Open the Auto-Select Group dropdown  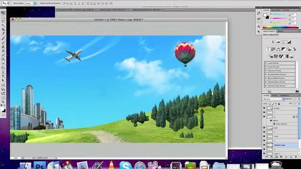[31, 3]
